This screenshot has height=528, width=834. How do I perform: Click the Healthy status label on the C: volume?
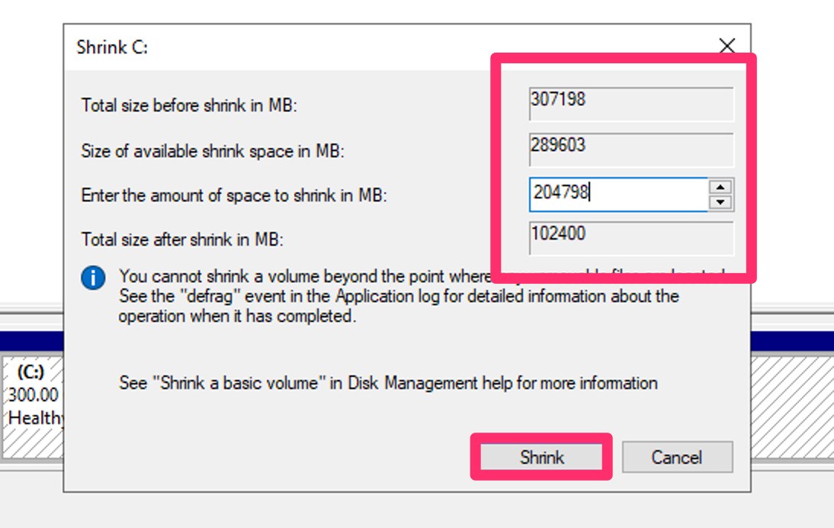(x=34, y=417)
